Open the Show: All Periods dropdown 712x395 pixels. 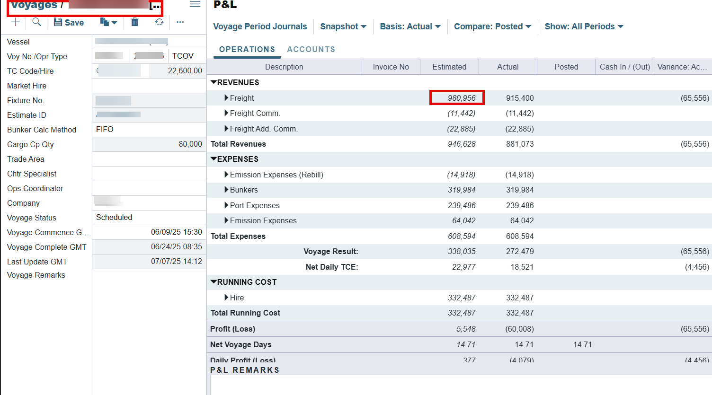(584, 26)
